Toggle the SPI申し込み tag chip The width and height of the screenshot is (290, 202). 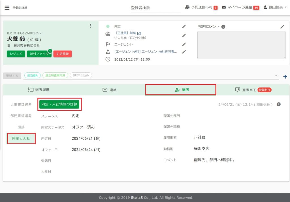click(x=81, y=76)
